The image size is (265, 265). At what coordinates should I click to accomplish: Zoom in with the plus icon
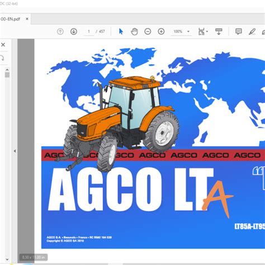click(161, 31)
